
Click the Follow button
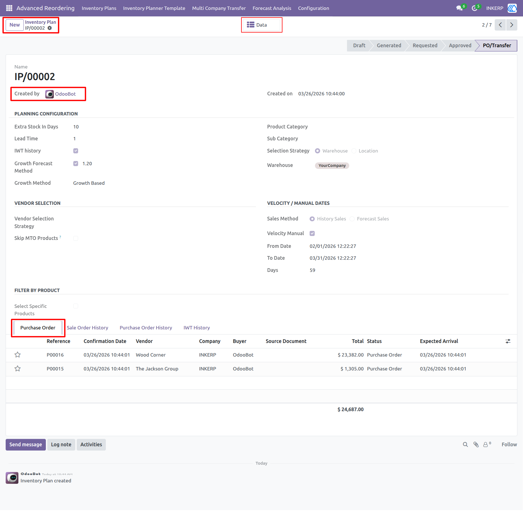509,445
